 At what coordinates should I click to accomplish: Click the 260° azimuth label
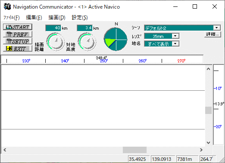tap(143, 61)
